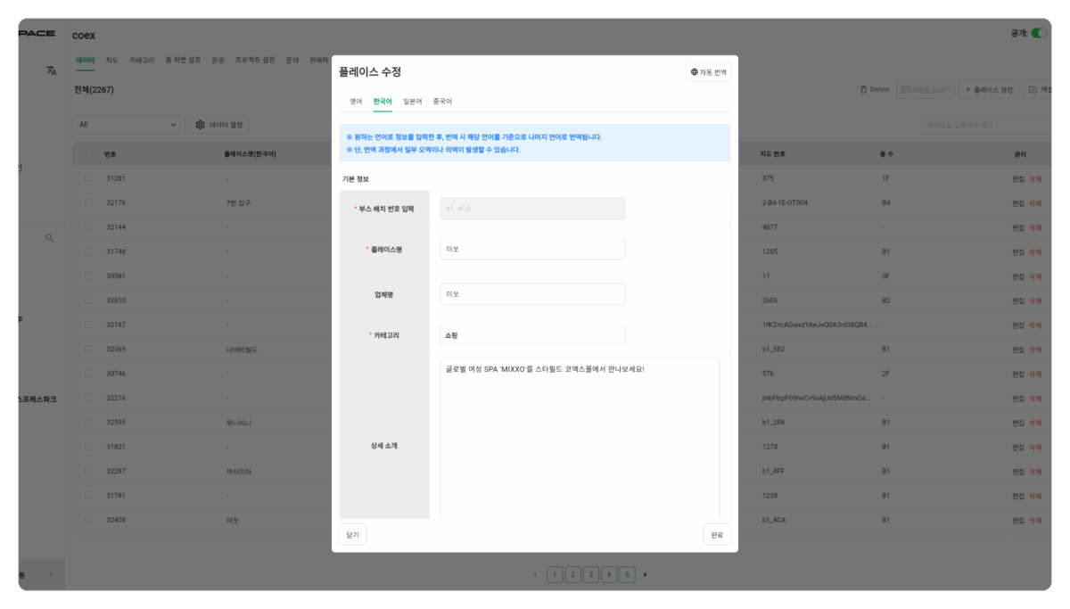Go to the 문의 tab
Viewport: 1070px width, 609px height.
(x=292, y=61)
